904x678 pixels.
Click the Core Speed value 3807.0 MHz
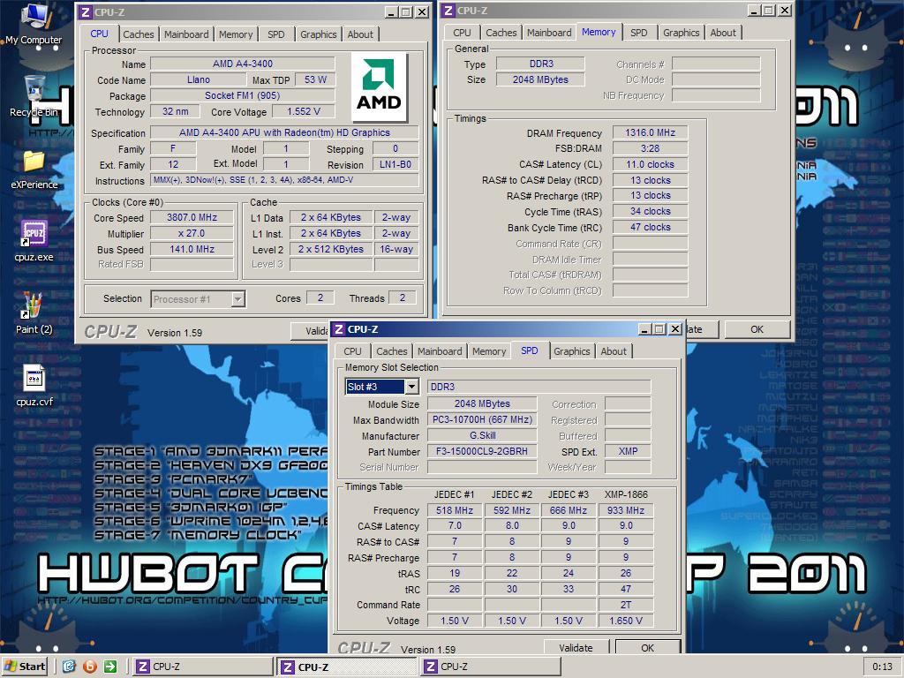192,217
